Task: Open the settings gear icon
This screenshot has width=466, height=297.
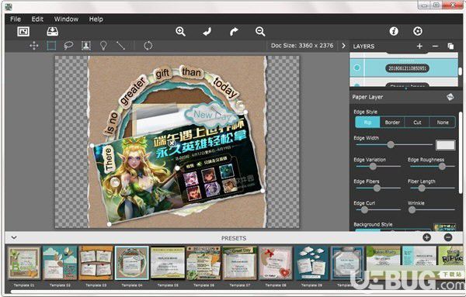Action: 418,31
